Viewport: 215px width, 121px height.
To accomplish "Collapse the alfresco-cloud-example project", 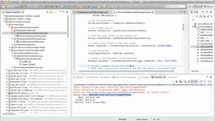I will coord(4,22).
